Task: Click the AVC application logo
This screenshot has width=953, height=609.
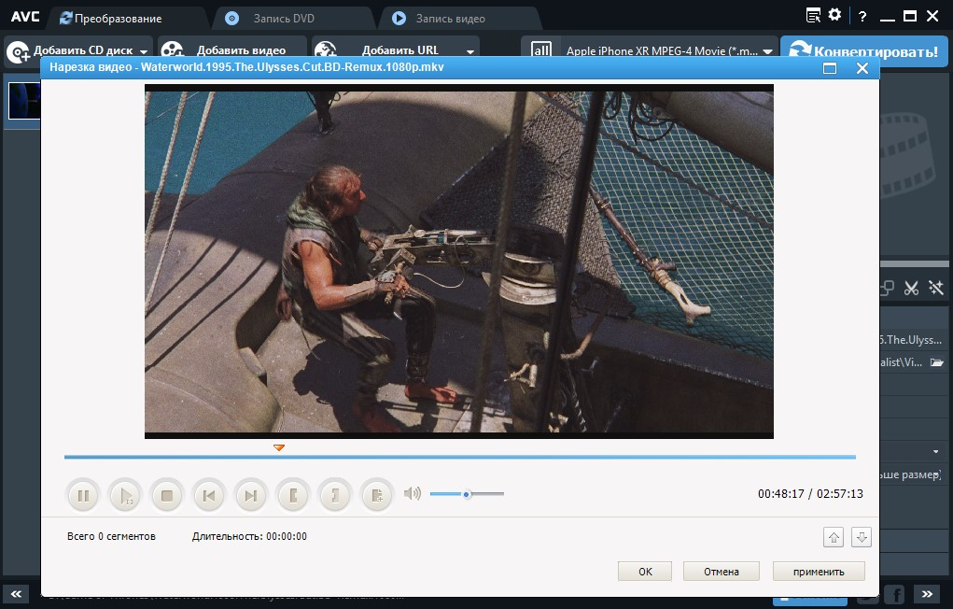Action: click(25, 17)
